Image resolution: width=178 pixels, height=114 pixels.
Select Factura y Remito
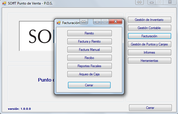pyautogui.click(x=89, y=41)
